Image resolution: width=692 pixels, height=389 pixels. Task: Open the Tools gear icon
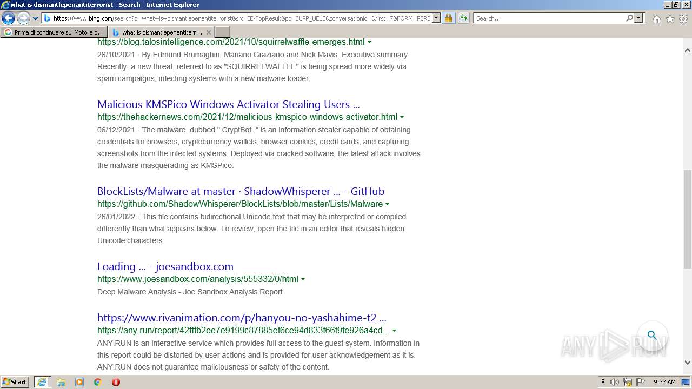[x=683, y=19]
